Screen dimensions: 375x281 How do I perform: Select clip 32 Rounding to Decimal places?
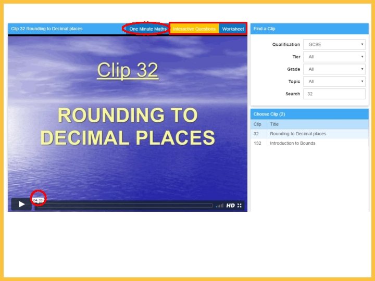tap(309, 134)
